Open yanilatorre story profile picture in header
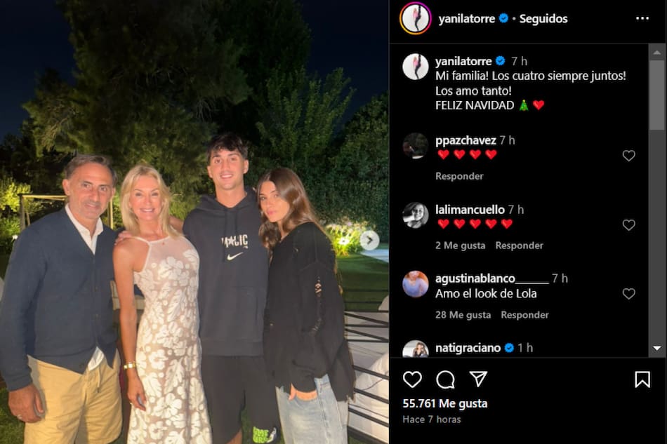Viewport: 667px width, 444px height. (416, 18)
